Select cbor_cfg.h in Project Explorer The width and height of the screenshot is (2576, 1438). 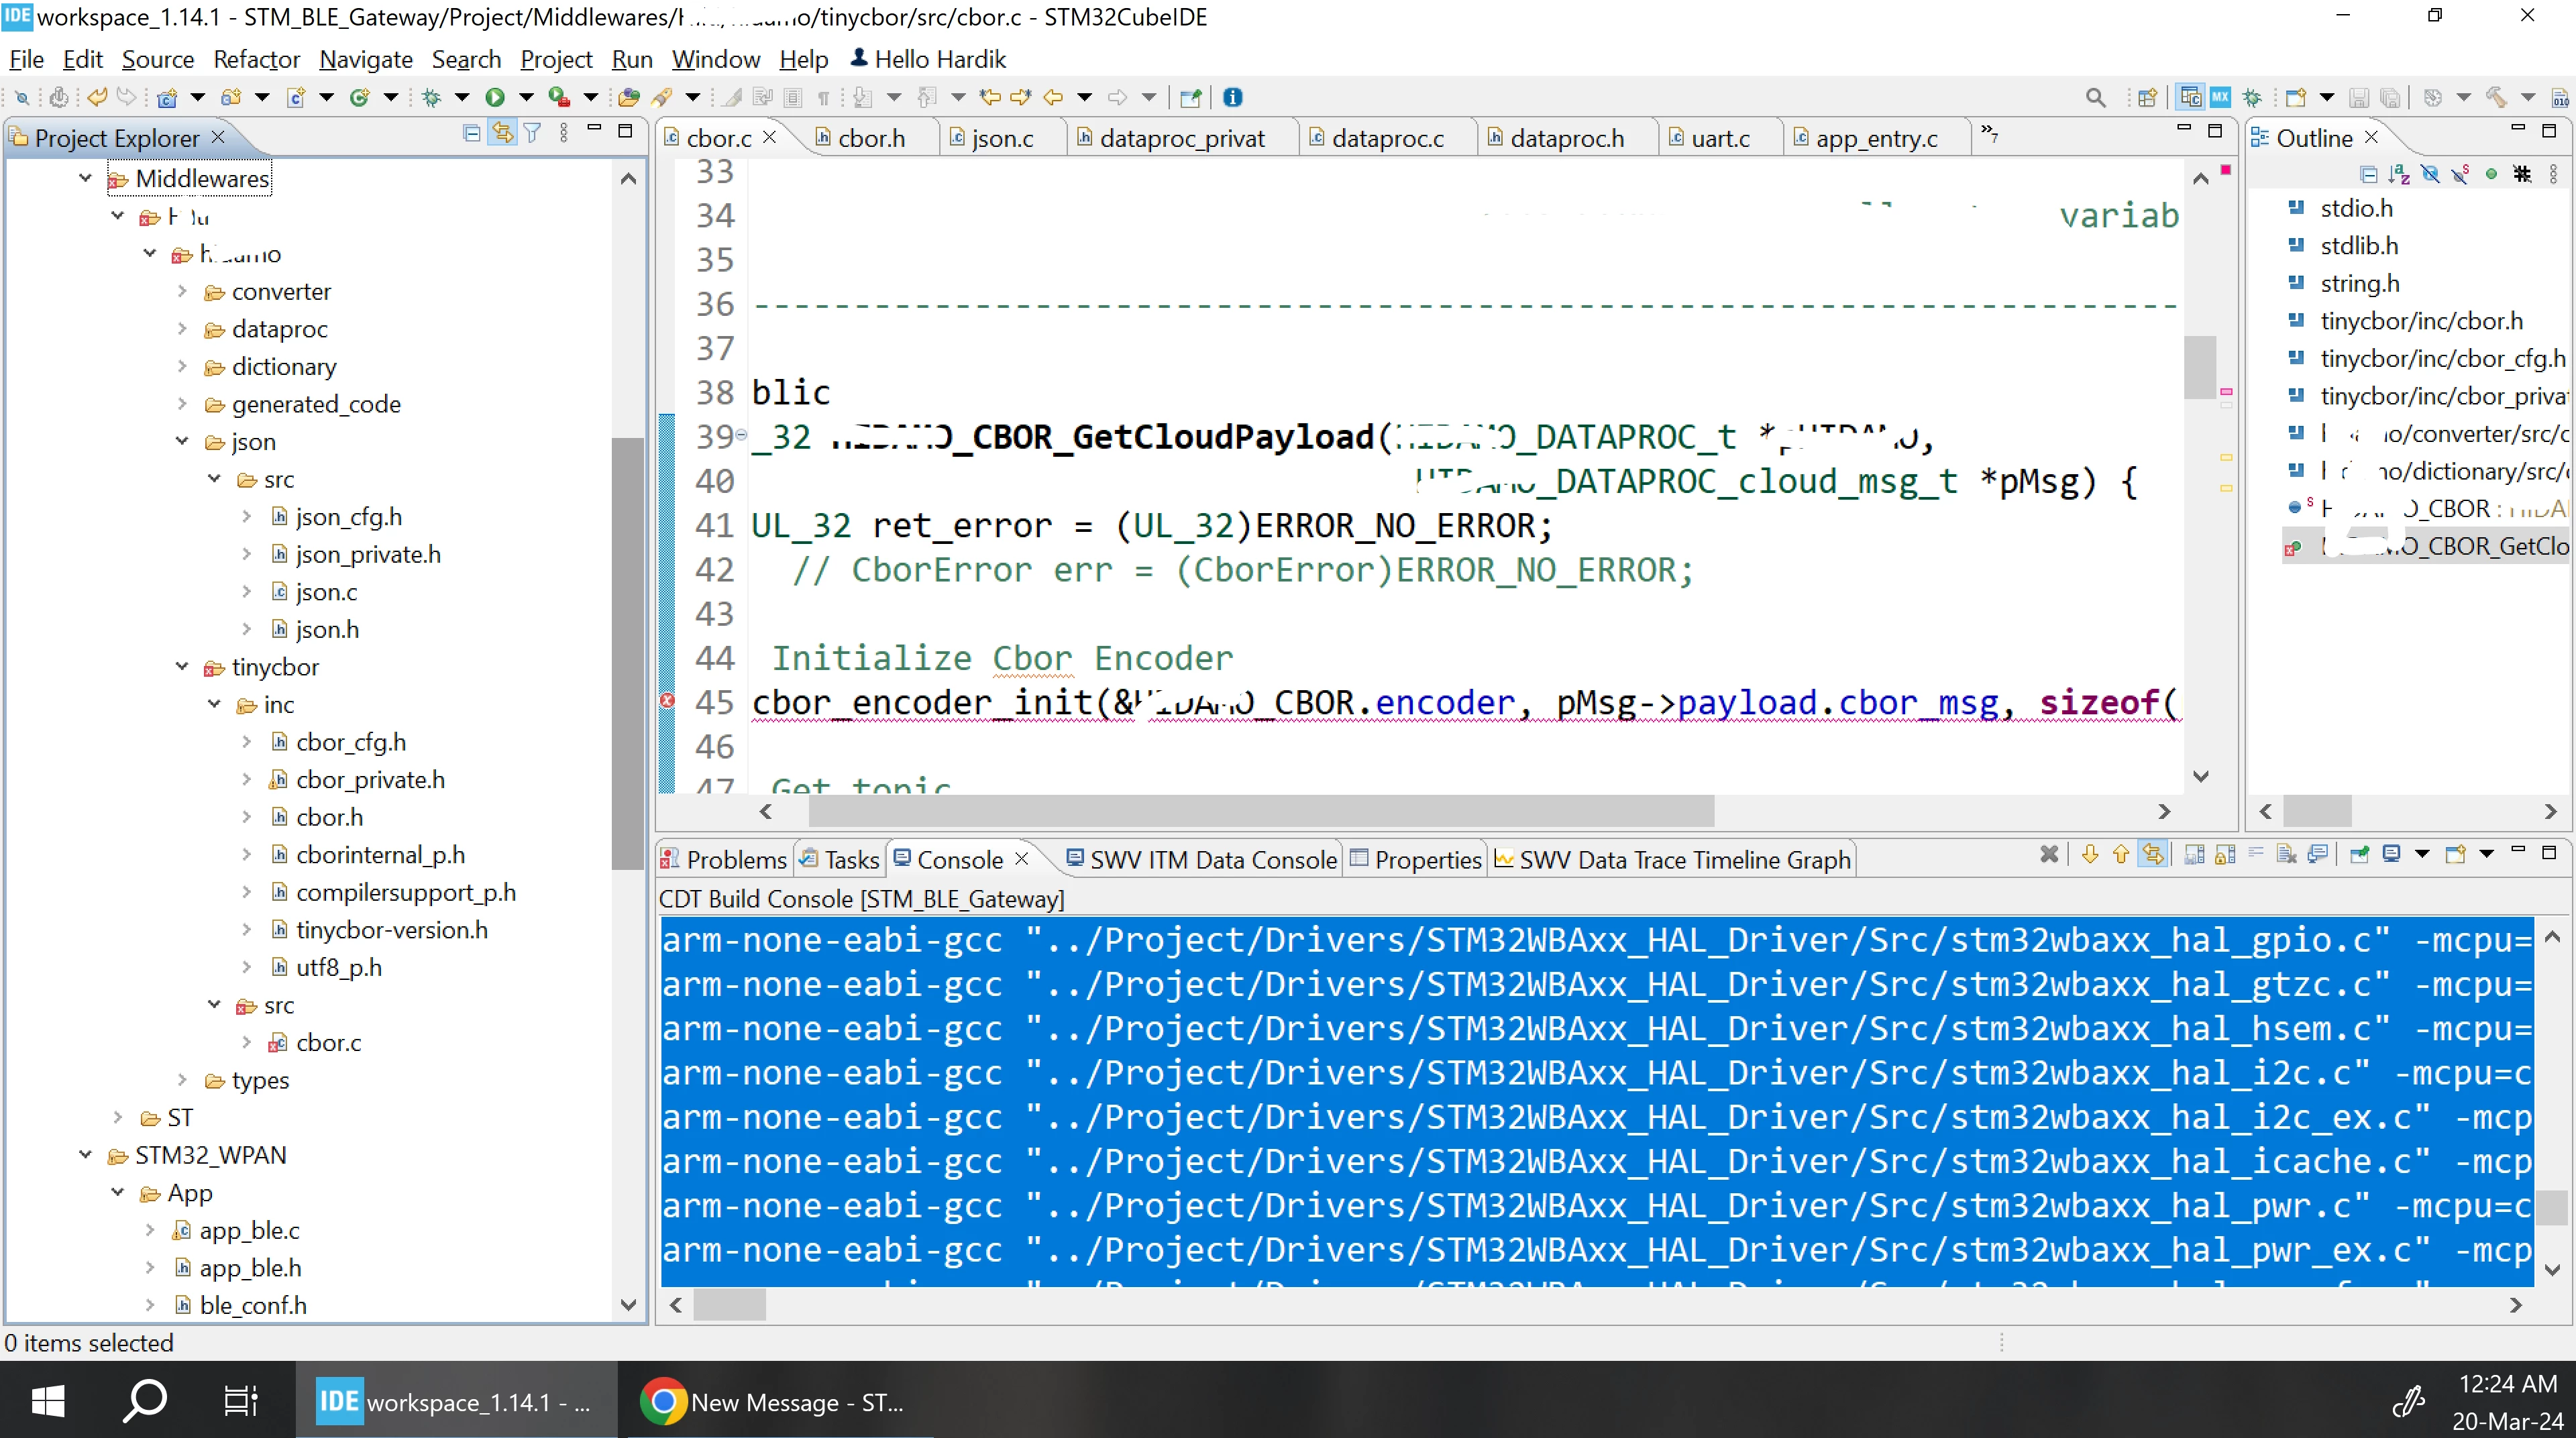point(351,742)
